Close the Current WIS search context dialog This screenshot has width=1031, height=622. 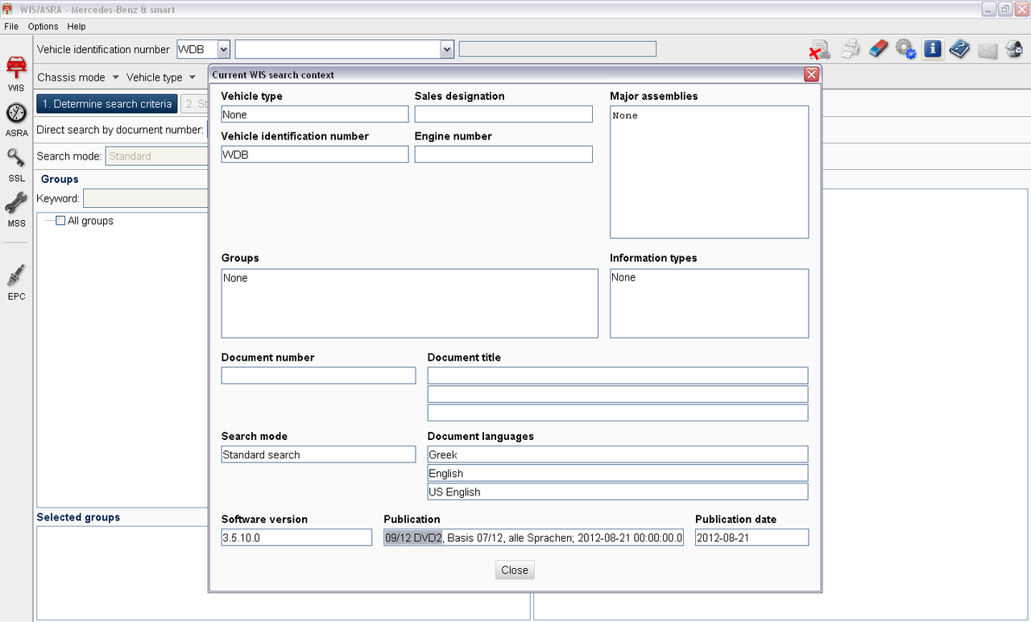click(811, 74)
